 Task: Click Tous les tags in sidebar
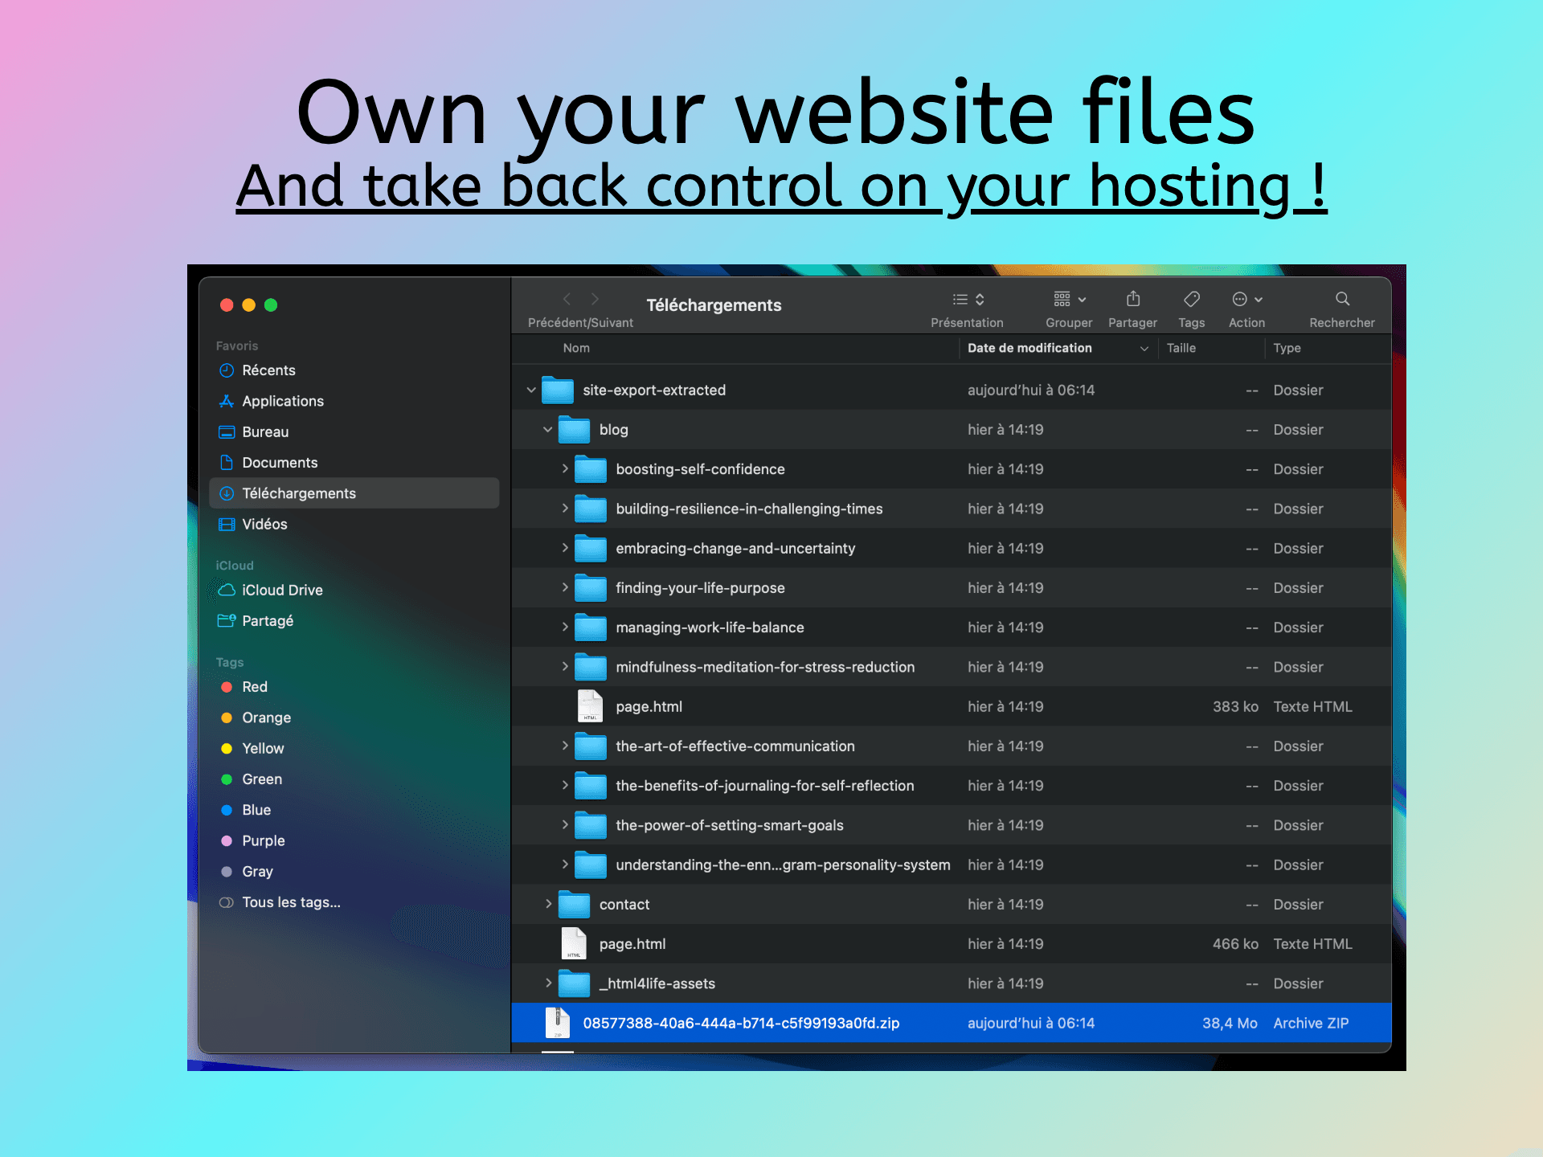tap(291, 901)
